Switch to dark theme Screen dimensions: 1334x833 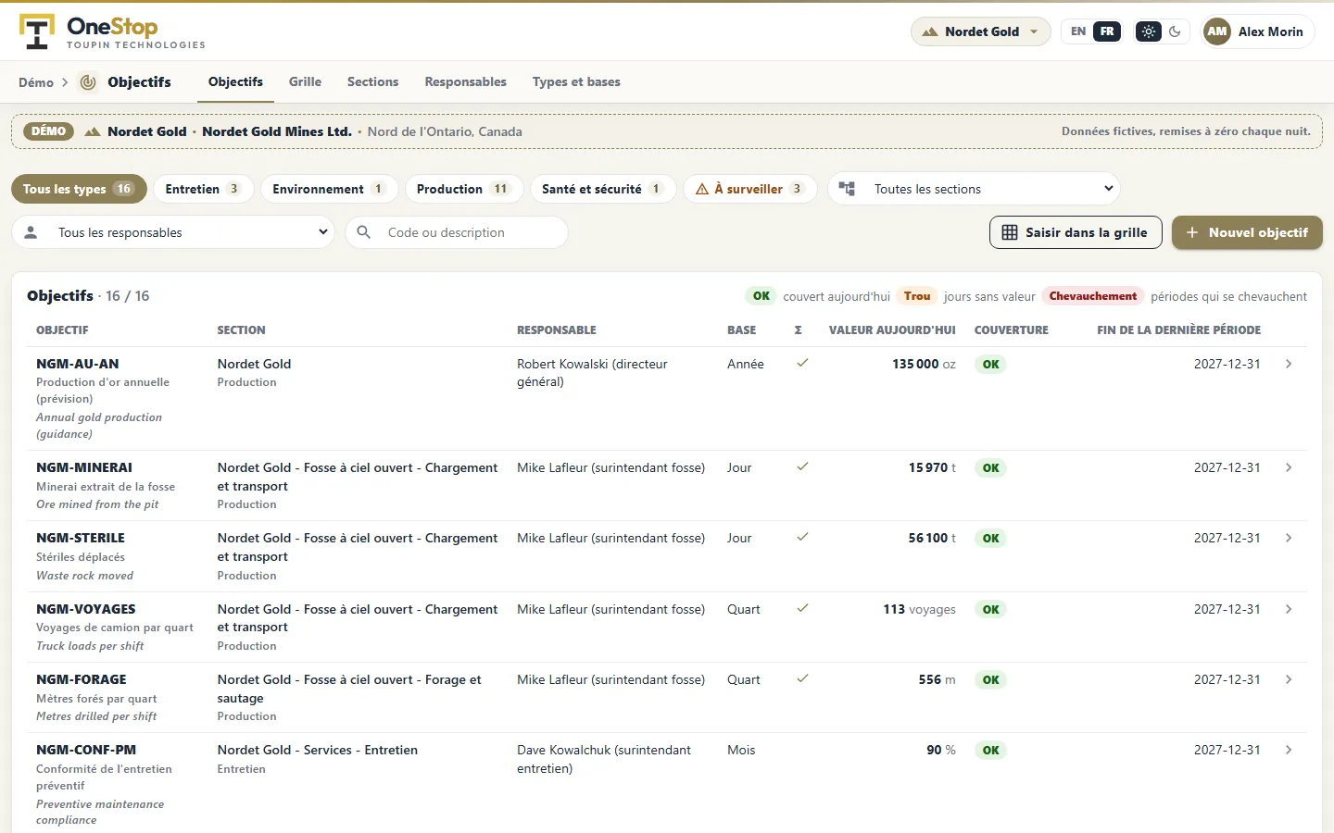point(1175,31)
